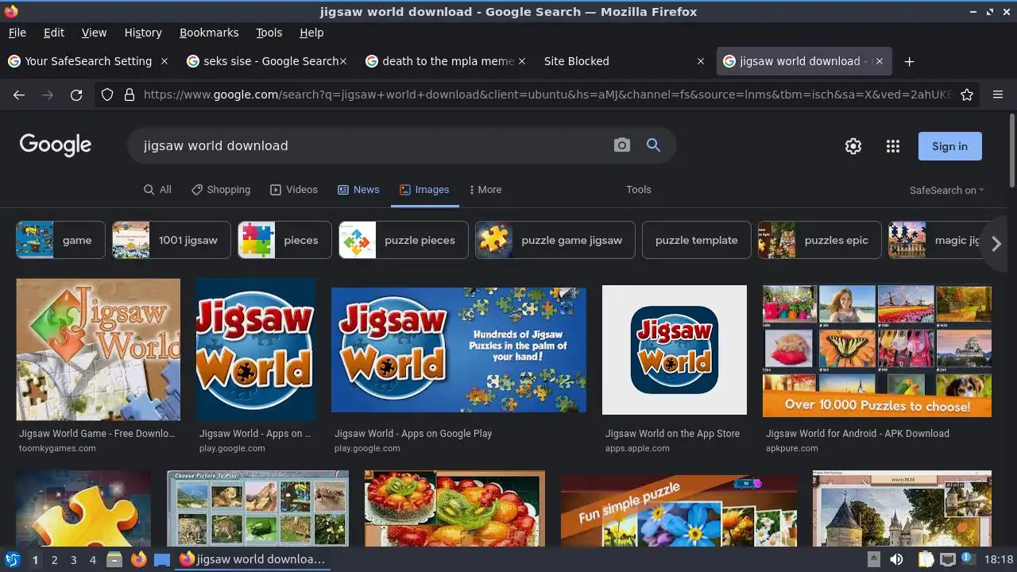Select the 'puzzle game jigsaw' chip
Screen dimensions: 1017x572
pos(555,240)
